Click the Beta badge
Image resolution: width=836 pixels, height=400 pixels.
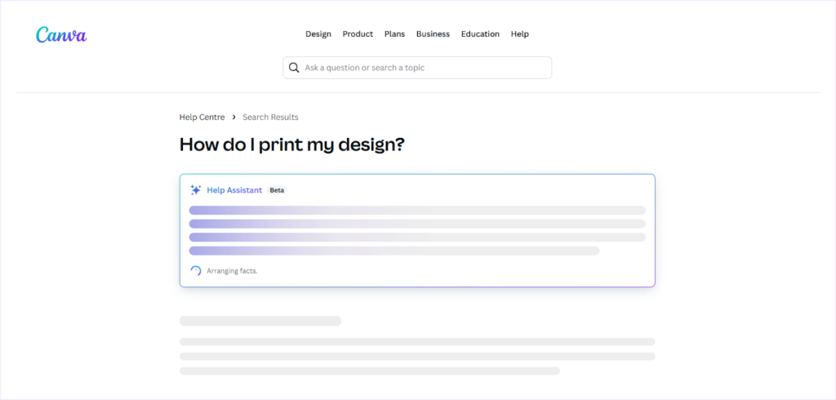pyautogui.click(x=277, y=190)
